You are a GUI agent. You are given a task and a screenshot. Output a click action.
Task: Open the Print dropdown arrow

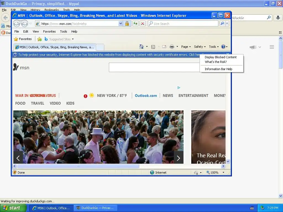click(177, 47)
